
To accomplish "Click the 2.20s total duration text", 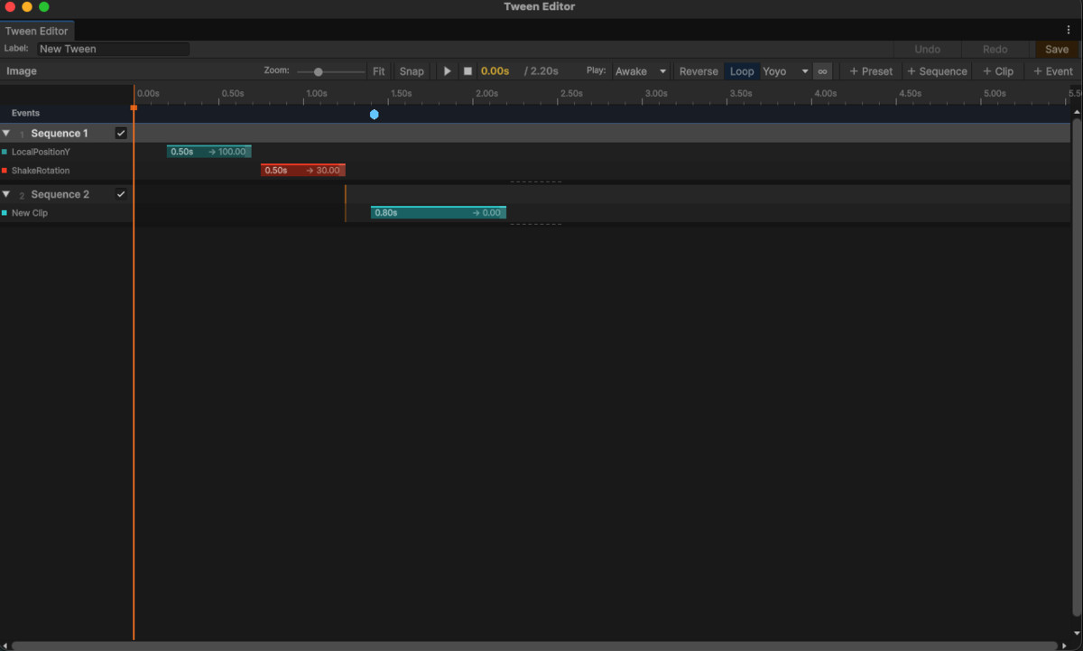I will (541, 71).
